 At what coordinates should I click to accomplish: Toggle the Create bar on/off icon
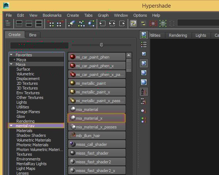point(8,24)
